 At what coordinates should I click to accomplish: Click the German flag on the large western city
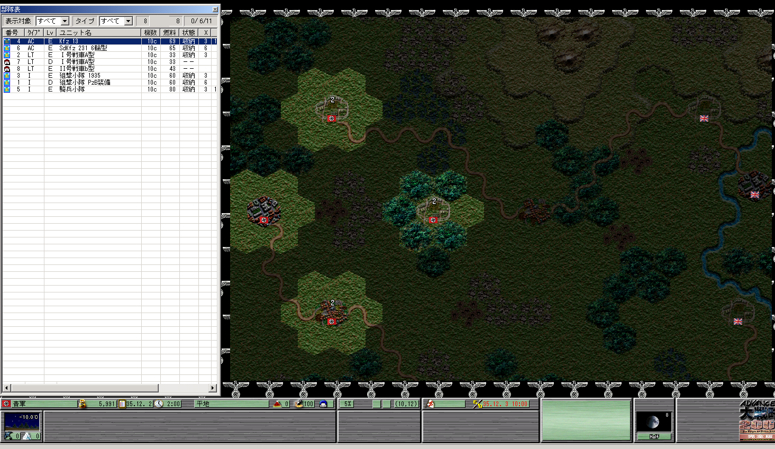click(x=264, y=220)
